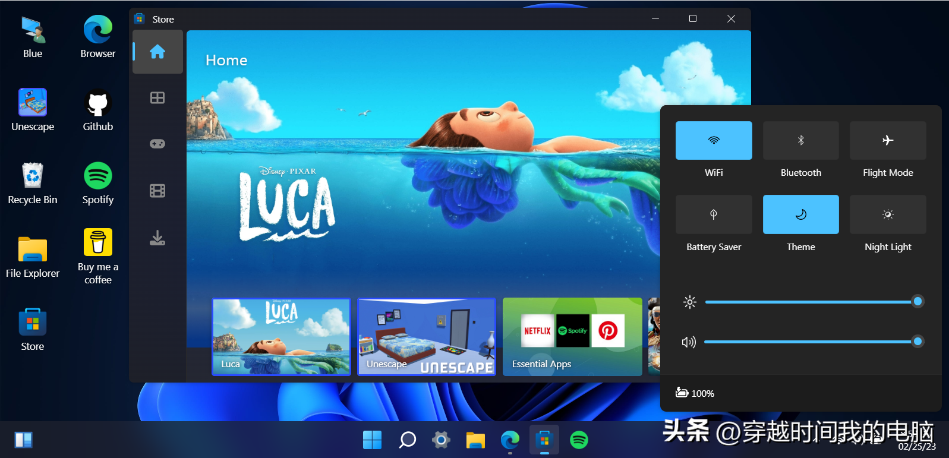Enable the Battery Saver tile
The height and width of the screenshot is (458, 949).
714,214
